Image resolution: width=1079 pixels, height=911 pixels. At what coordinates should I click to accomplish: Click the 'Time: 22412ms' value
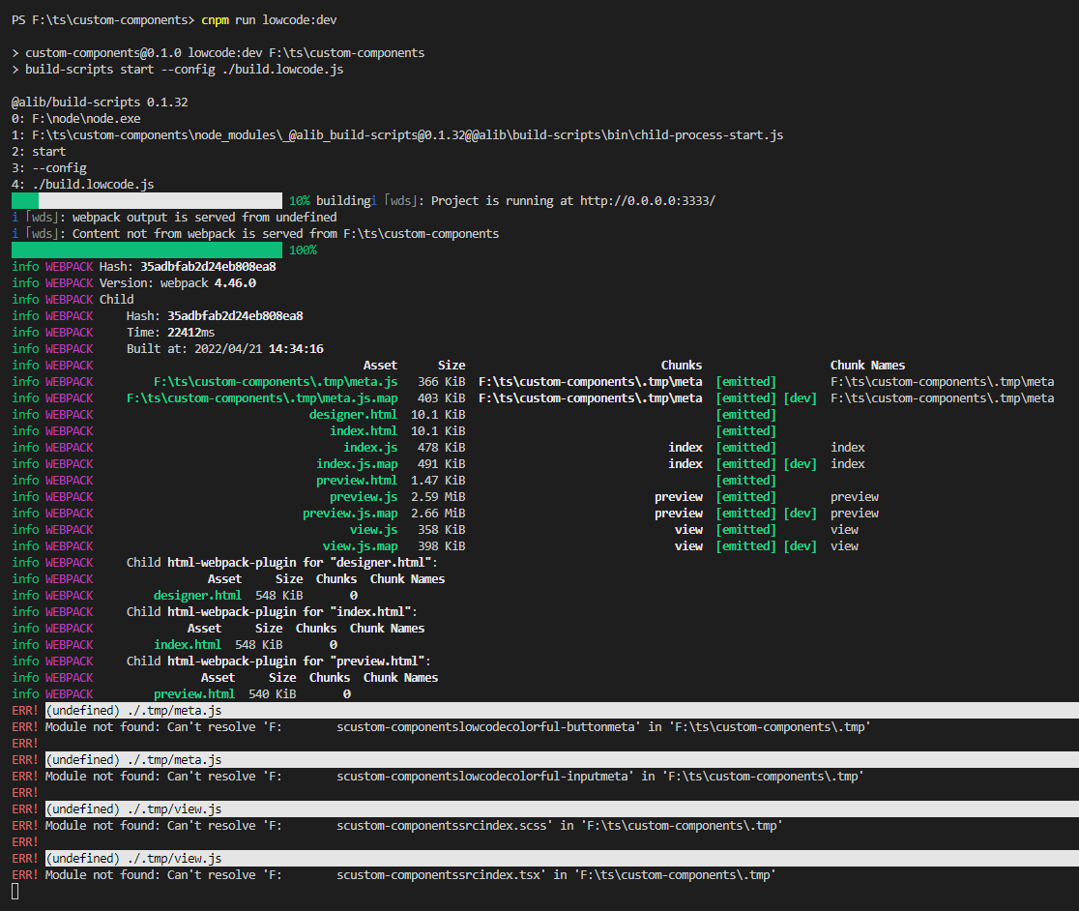(171, 333)
